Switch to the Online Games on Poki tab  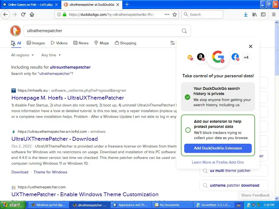[31, 5]
